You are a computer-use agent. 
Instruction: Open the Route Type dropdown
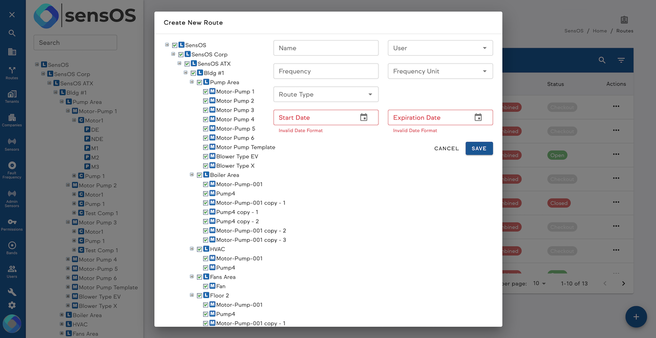click(x=326, y=95)
